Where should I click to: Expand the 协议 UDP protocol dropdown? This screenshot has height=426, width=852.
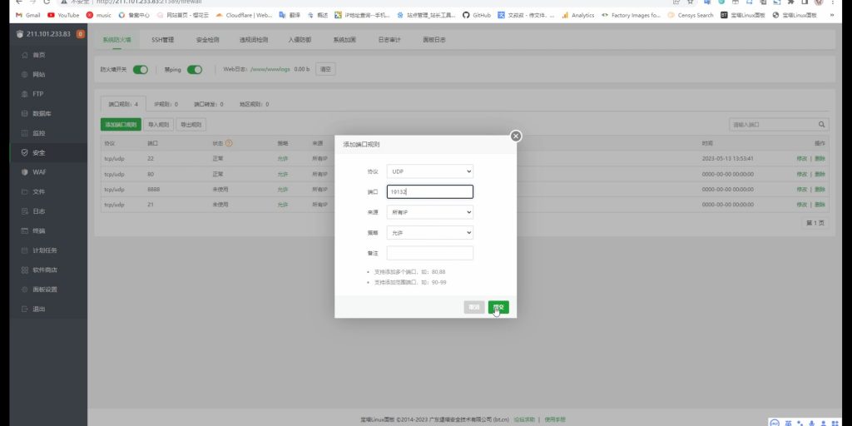point(430,171)
